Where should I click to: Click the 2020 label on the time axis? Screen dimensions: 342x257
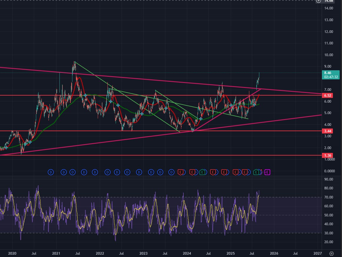click(x=12, y=253)
